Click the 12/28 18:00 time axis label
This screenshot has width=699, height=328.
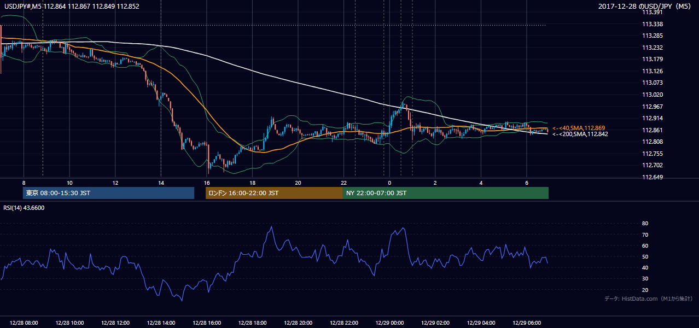253,323
